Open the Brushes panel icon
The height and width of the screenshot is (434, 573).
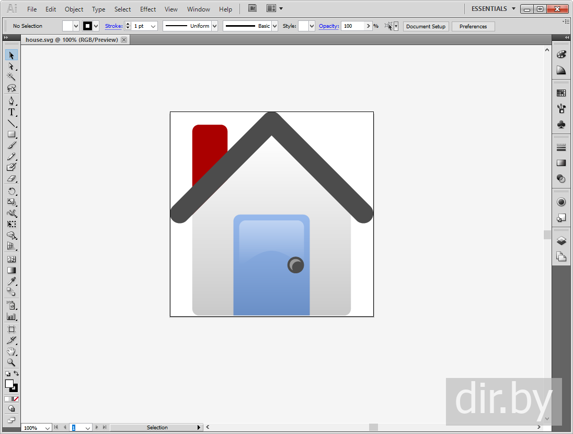[561, 109]
